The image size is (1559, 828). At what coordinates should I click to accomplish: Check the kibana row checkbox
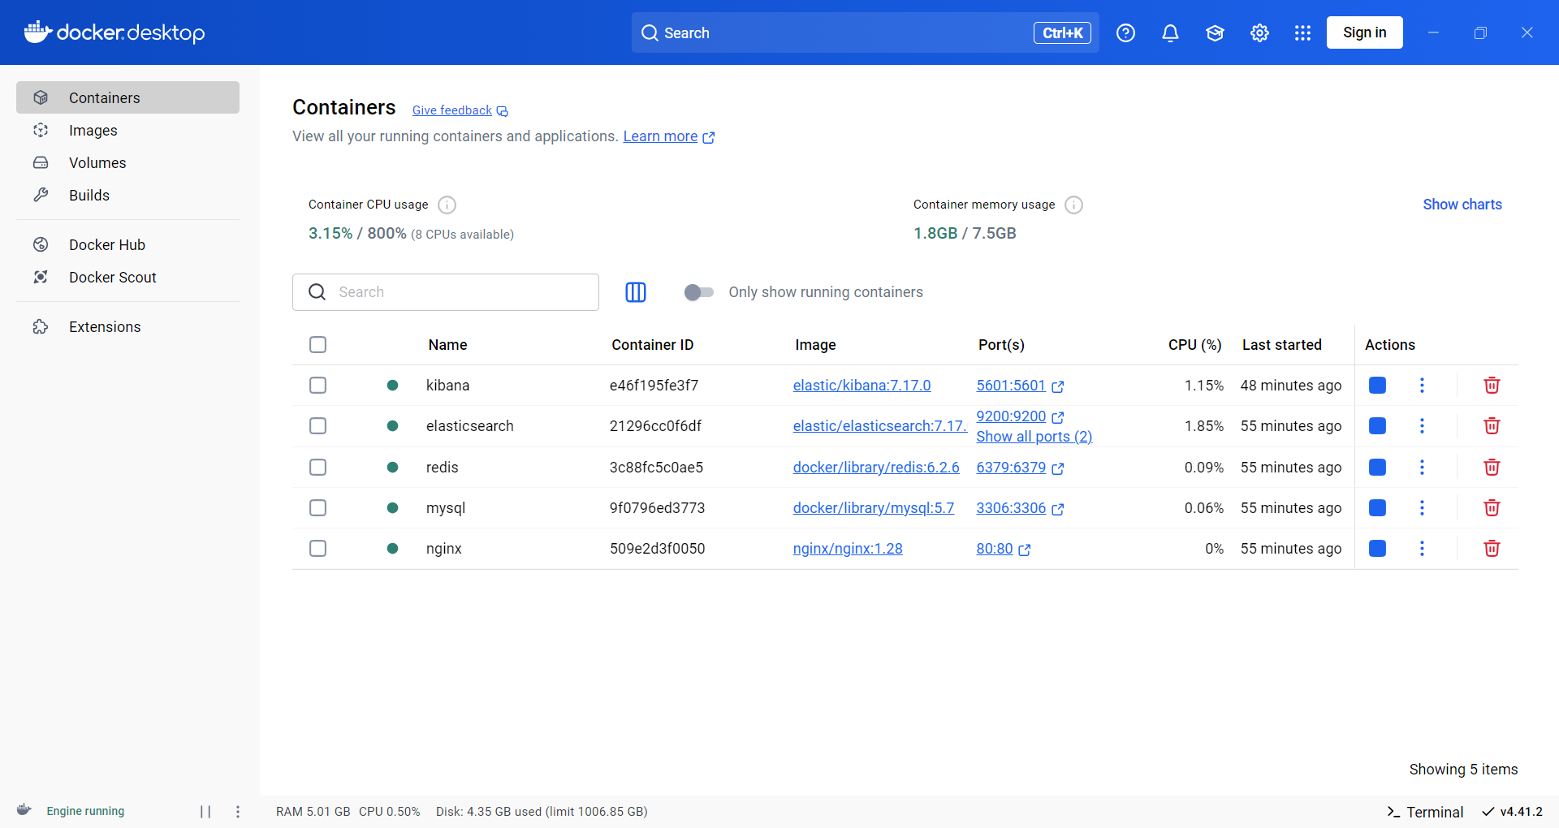click(x=318, y=386)
